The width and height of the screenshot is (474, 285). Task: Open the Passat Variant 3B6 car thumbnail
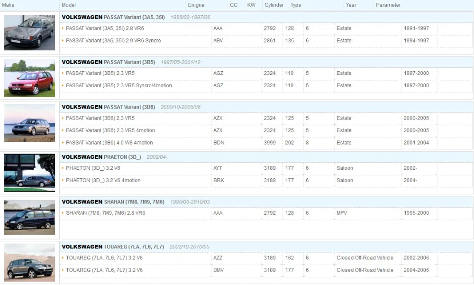(x=29, y=123)
